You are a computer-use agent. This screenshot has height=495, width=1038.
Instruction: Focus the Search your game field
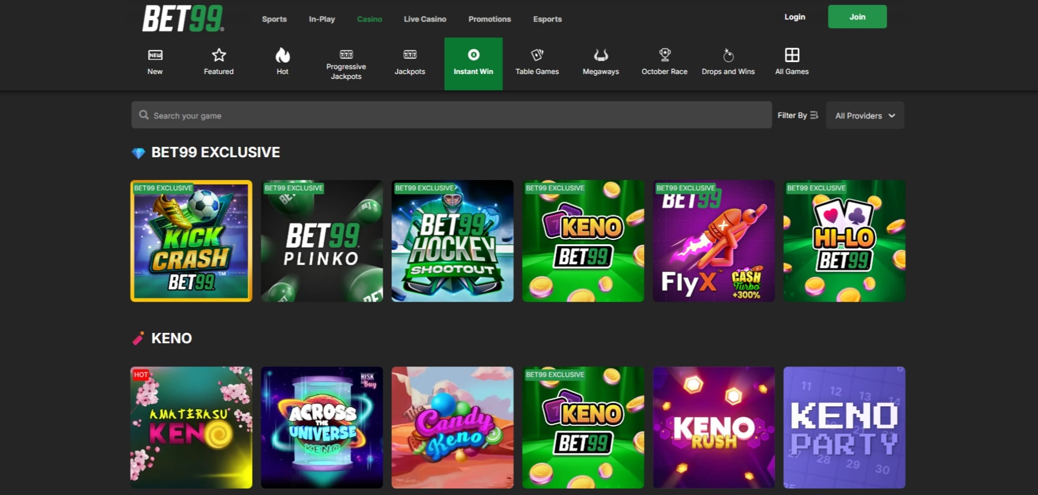click(451, 115)
